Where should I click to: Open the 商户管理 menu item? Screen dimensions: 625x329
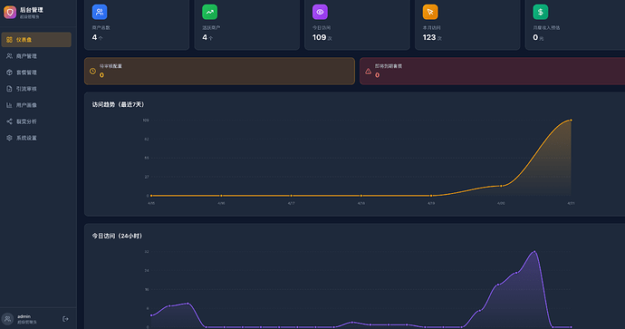[36, 56]
